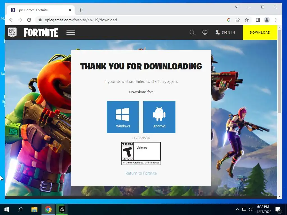Open Chrome profile avatar
Viewport: 287px width, 215px height.
pos(267,20)
